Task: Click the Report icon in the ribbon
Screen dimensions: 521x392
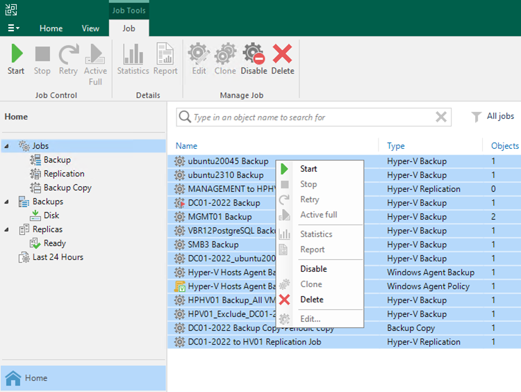Action: (x=165, y=55)
